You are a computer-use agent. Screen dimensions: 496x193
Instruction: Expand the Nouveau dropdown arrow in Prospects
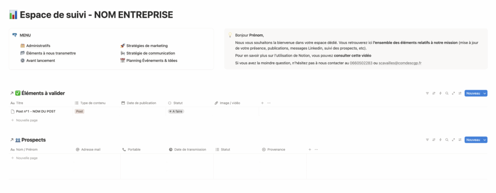pyautogui.click(x=484, y=140)
